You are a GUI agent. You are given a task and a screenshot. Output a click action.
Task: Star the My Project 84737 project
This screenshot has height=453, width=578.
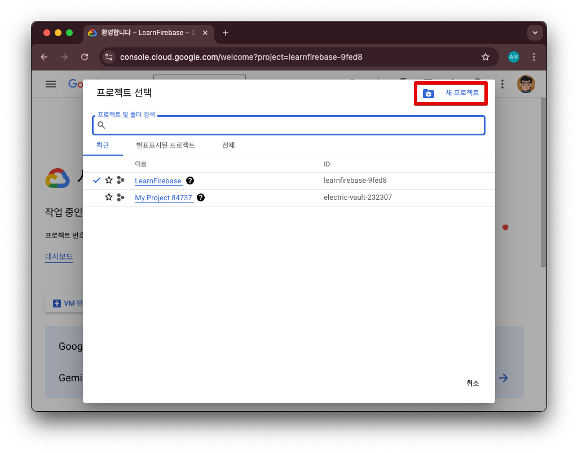point(109,197)
